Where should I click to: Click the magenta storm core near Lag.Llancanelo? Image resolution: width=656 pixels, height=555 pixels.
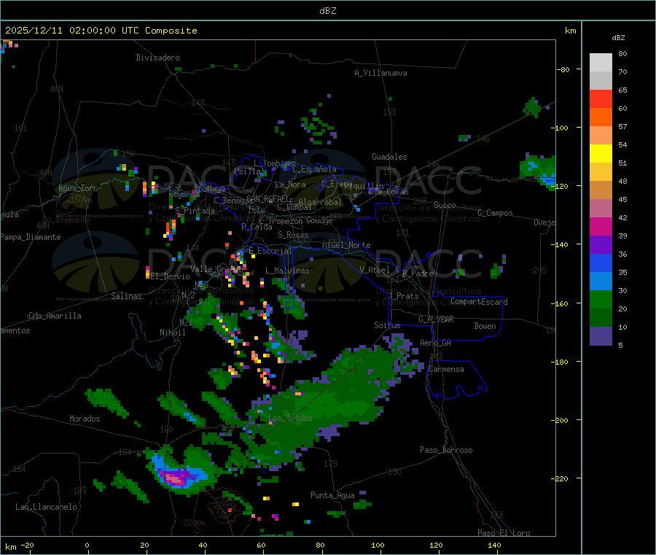(176, 478)
